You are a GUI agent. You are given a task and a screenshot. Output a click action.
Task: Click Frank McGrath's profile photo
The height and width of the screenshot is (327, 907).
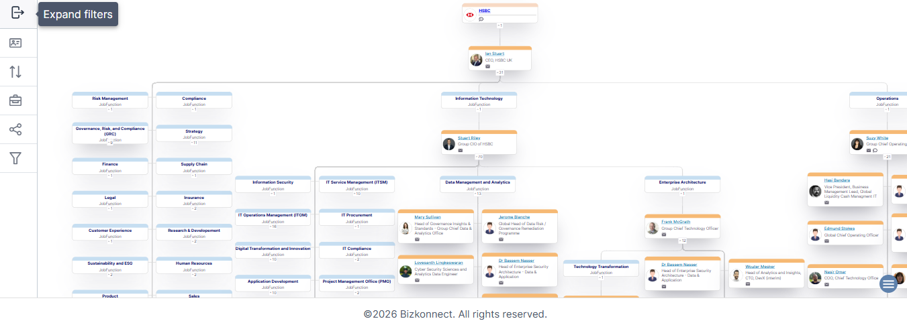pyautogui.click(x=652, y=228)
